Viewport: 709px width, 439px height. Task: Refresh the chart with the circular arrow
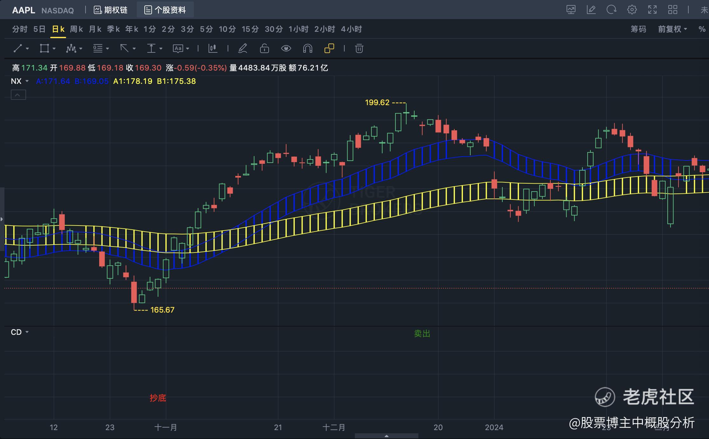click(611, 10)
